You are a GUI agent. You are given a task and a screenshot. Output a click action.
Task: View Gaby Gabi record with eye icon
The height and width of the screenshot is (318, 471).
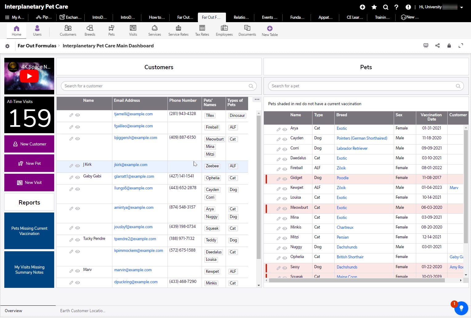[x=78, y=177]
